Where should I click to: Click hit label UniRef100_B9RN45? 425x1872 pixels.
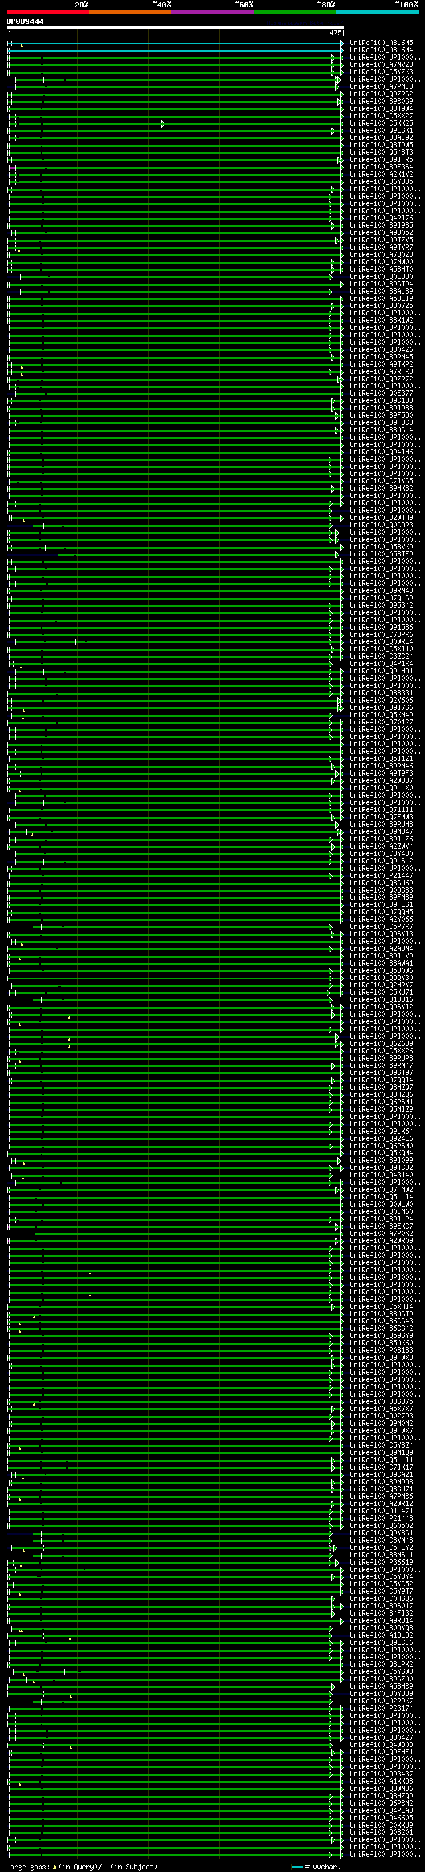(x=381, y=357)
